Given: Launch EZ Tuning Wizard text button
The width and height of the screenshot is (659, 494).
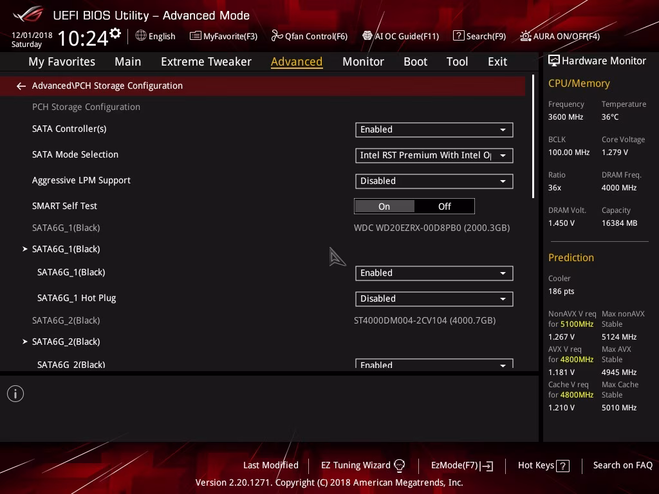Looking at the screenshot, I should tap(355, 465).
